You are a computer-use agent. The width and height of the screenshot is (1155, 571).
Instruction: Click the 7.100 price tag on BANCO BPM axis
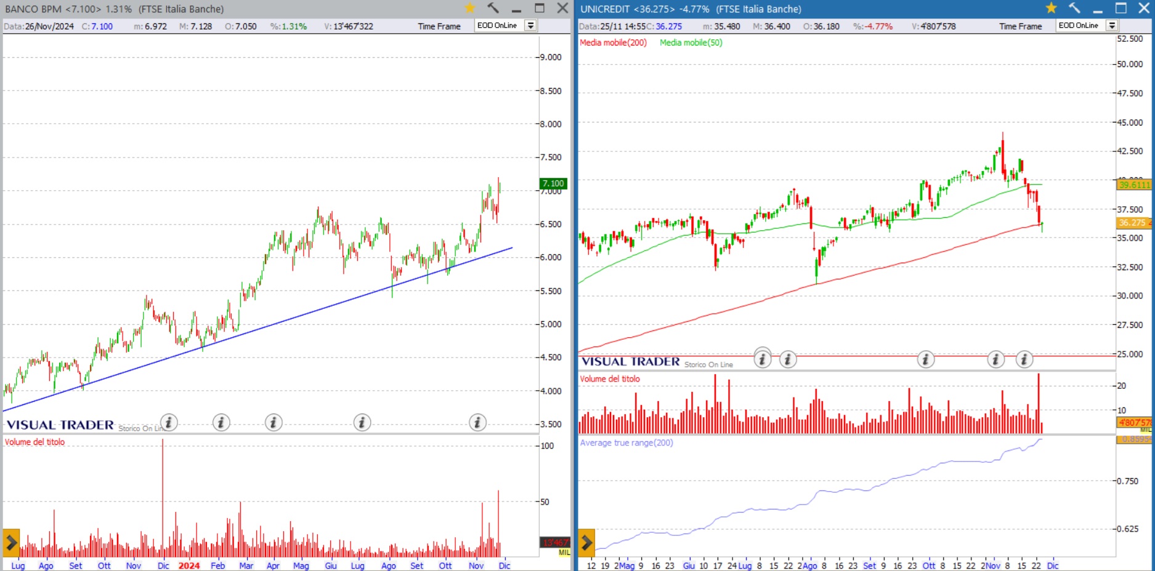(553, 183)
